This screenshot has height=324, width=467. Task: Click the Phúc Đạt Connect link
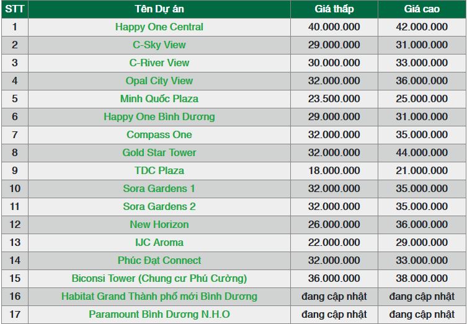point(159,261)
